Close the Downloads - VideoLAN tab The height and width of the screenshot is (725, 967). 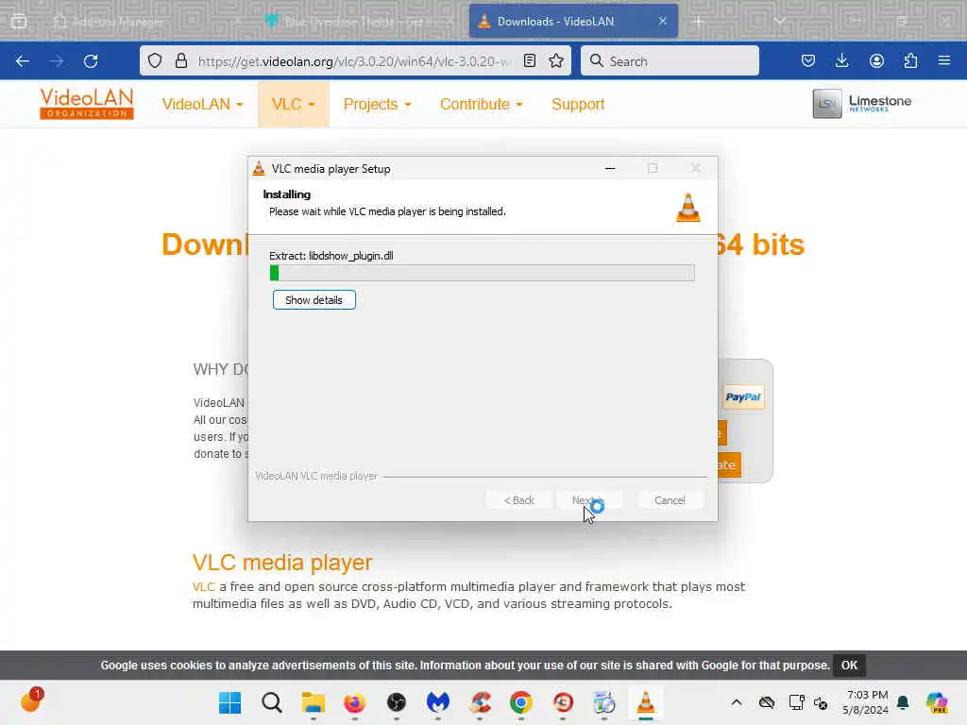tap(662, 21)
